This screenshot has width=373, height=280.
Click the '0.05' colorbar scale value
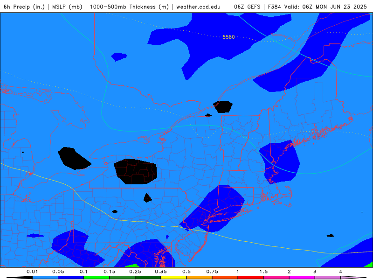58,272
